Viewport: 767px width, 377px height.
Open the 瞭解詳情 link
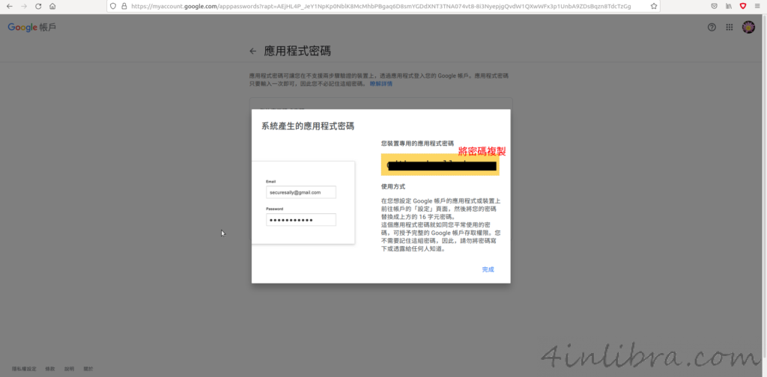[381, 84]
